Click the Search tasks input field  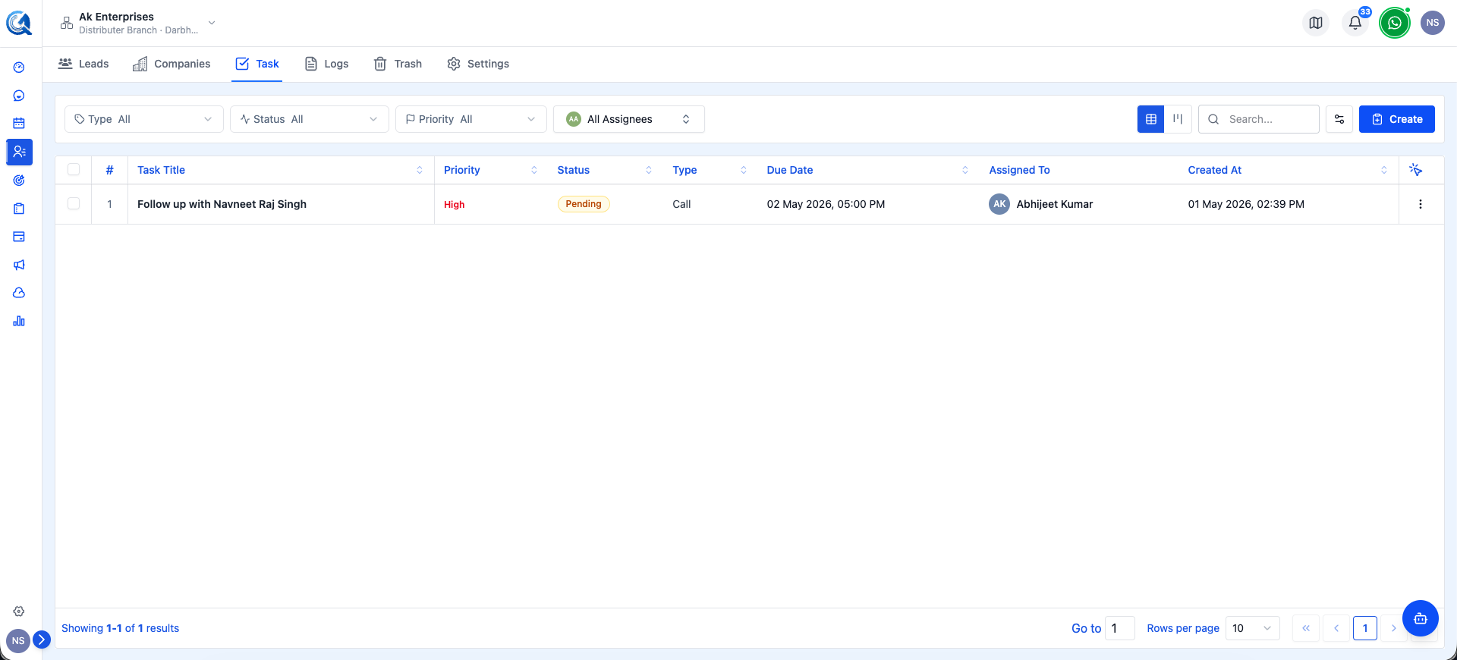click(x=1259, y=119)
